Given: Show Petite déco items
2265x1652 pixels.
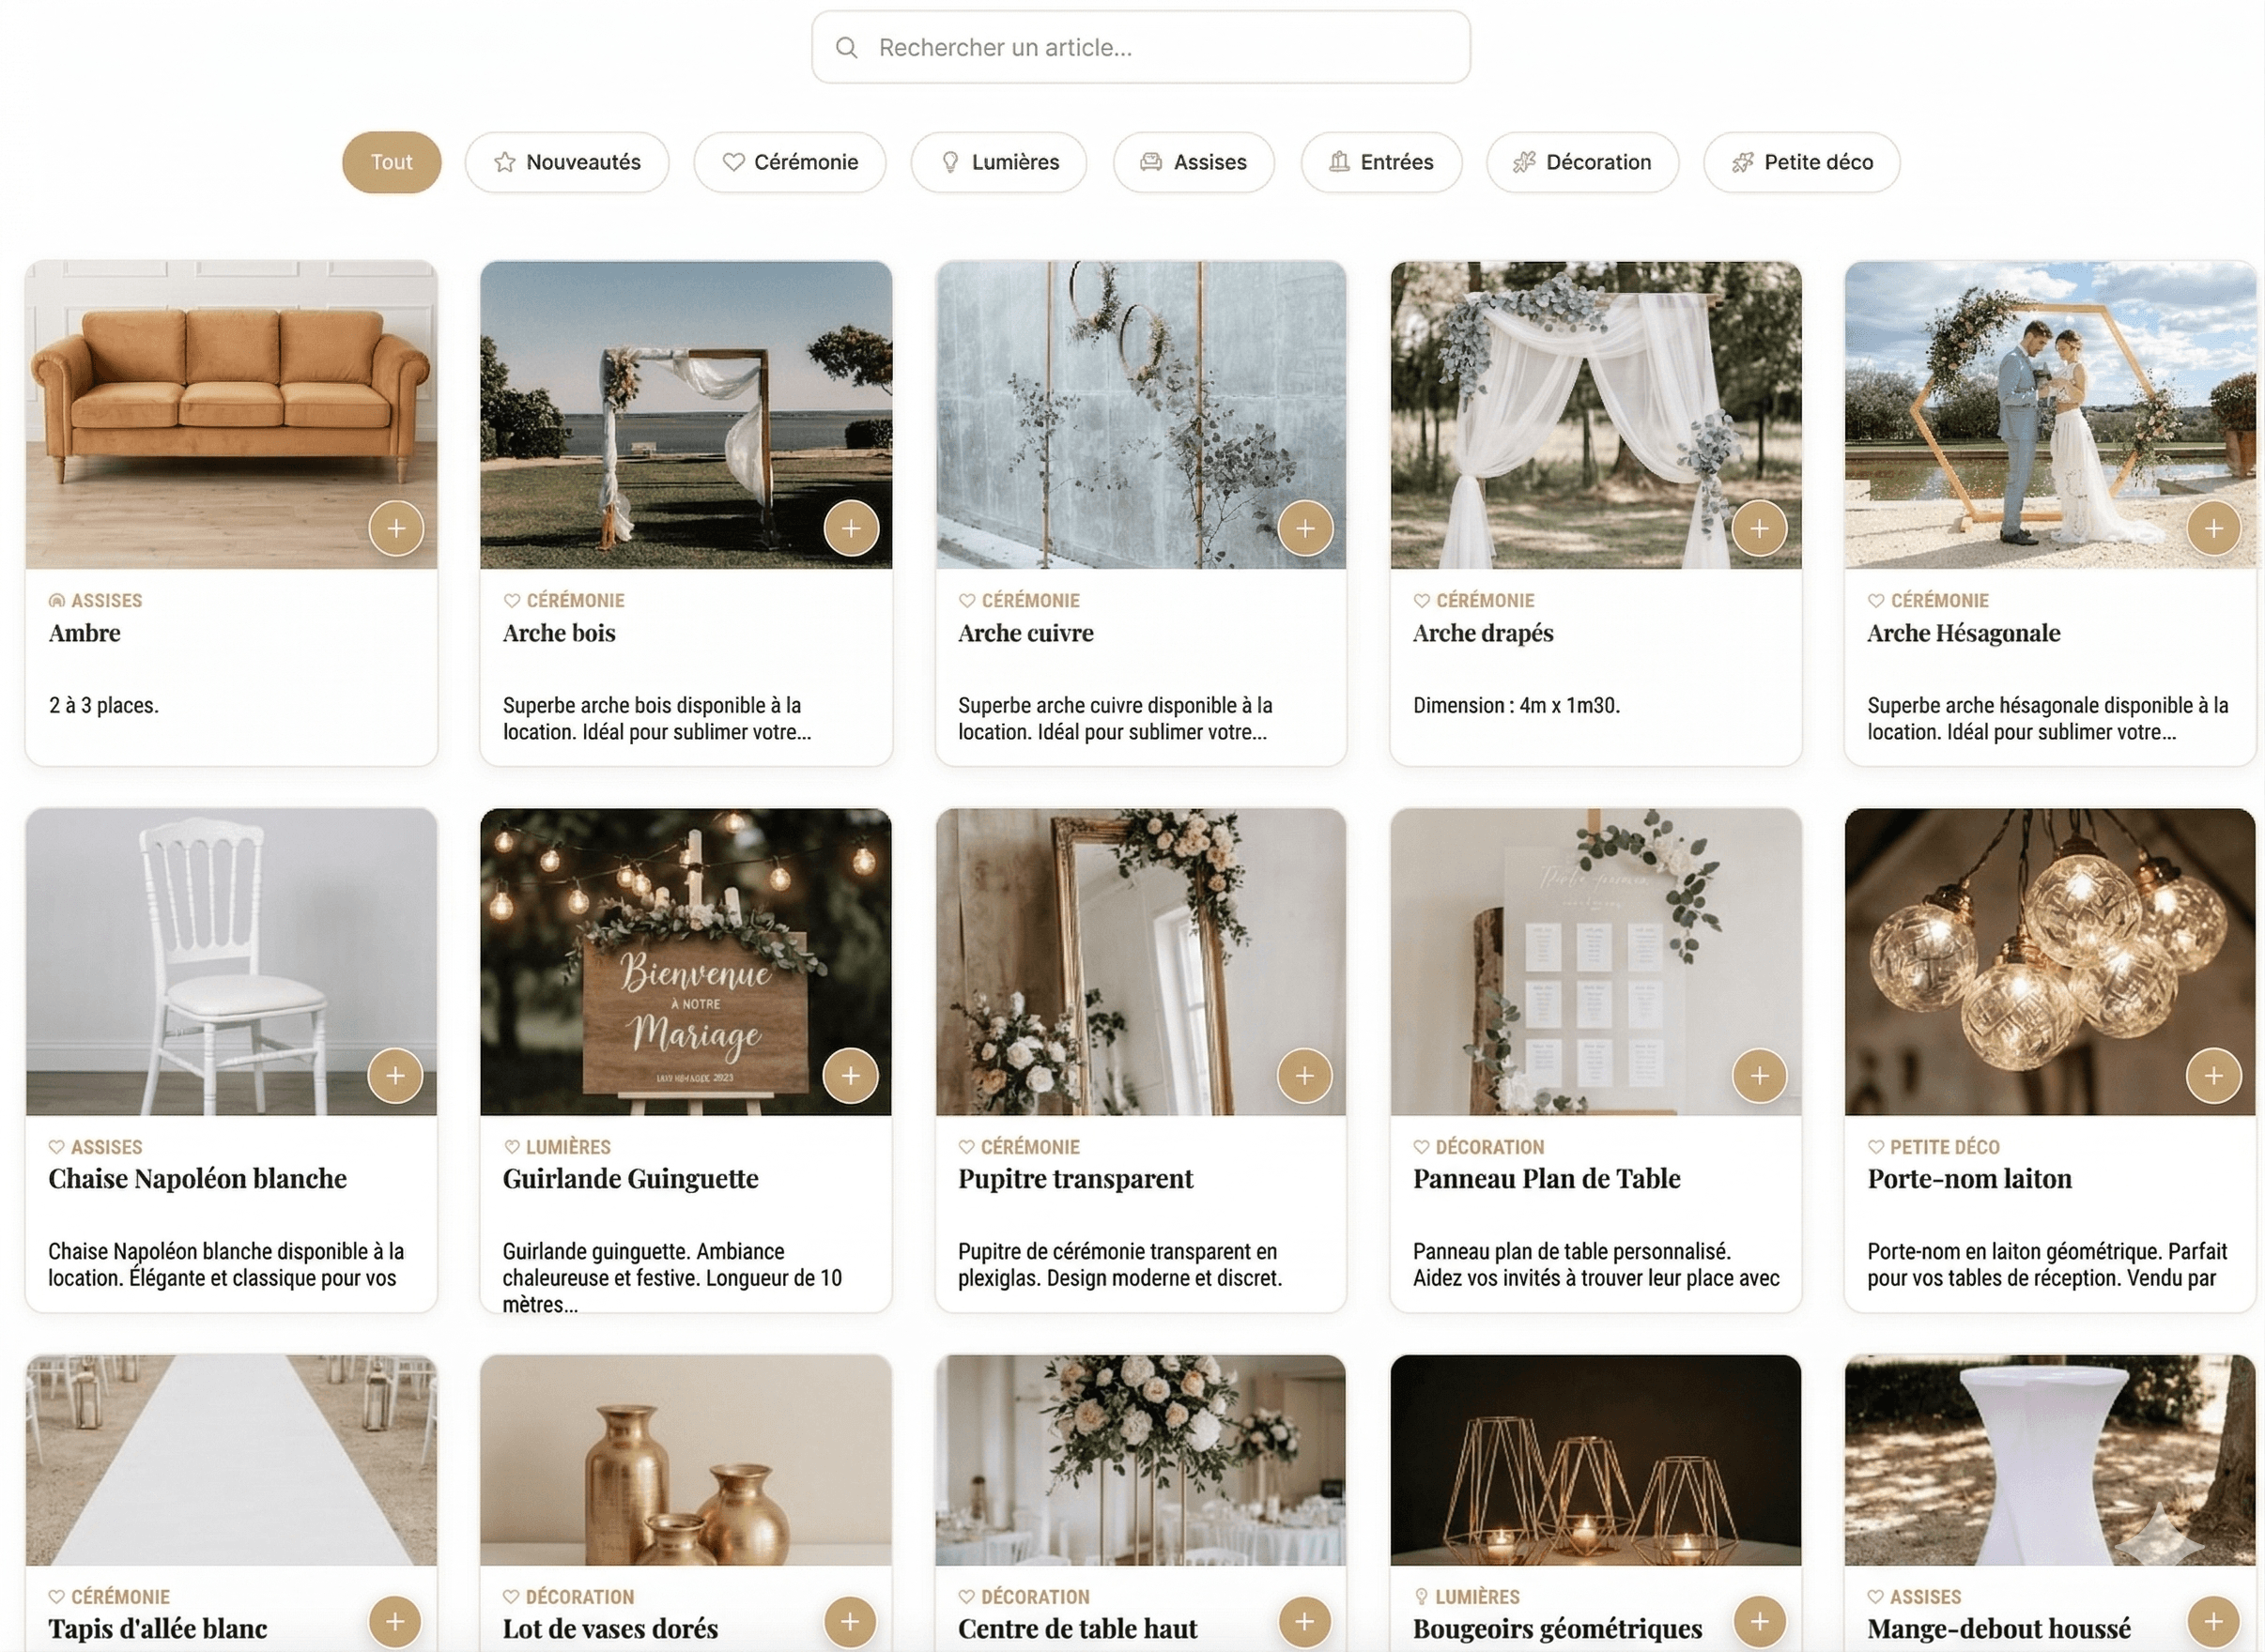Looking at the screenshot, I should click(x=1802, y=162).
